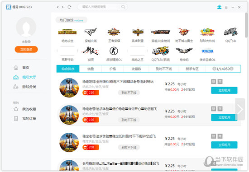The height and width of the screenshot is (172, 249).
Task: Click the red 208 badge
Action: coord(91,147)
